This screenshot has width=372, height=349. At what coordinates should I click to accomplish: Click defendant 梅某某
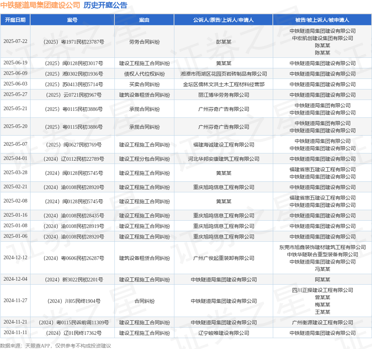pyautogui.click(x=323, y=305)
